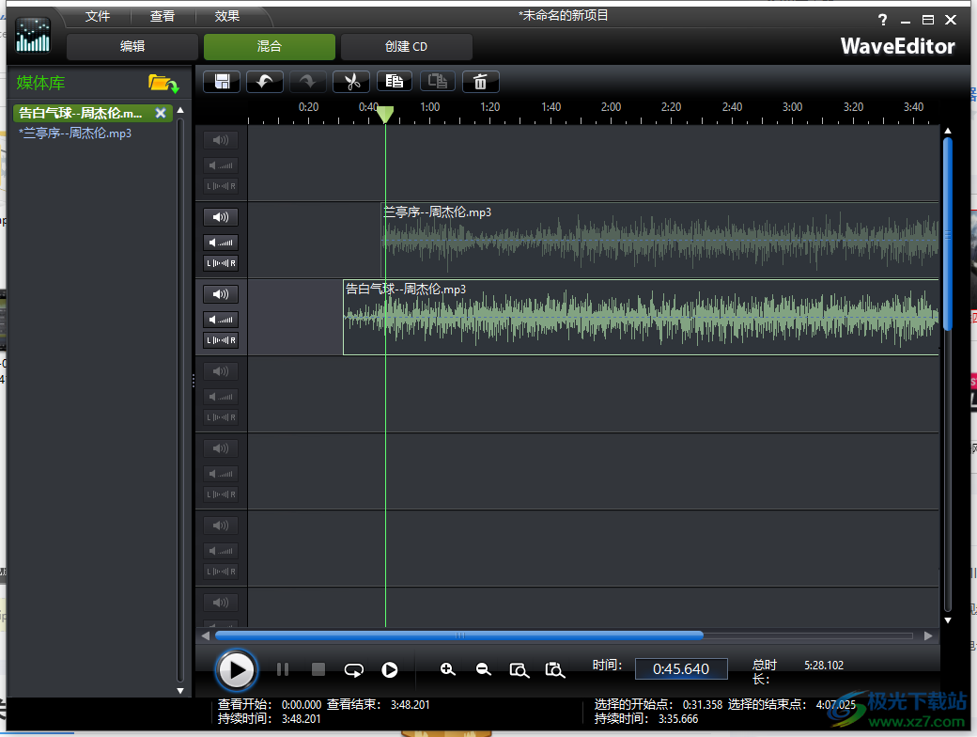Viewport: 977px width, 737px height.
Task: Delete selection using trash icon
Action: (x=480, y=82)
